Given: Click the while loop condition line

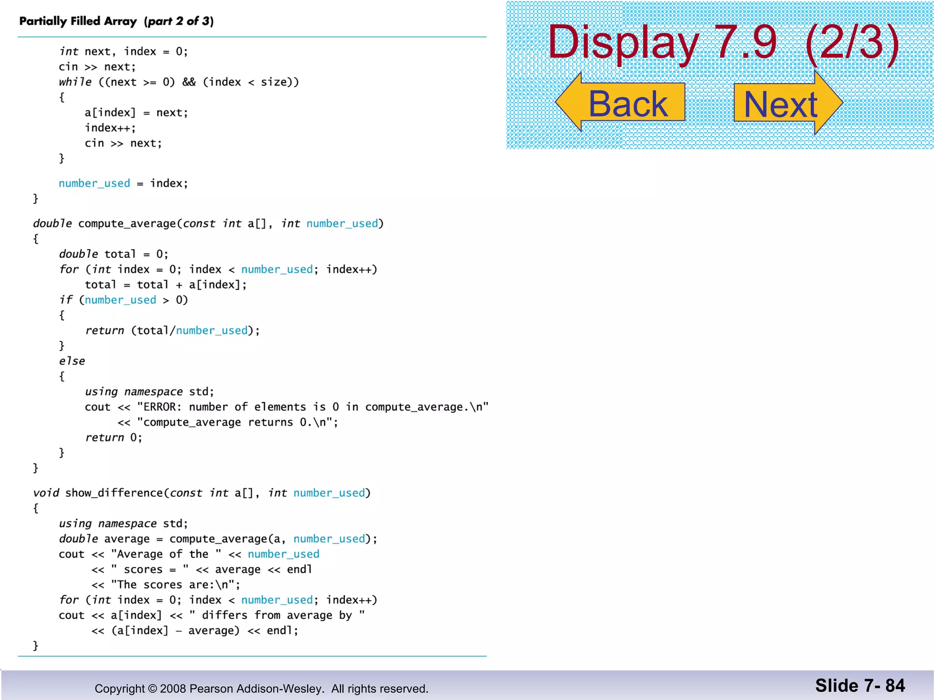Looking at the screenshot, I should point(179,82).
